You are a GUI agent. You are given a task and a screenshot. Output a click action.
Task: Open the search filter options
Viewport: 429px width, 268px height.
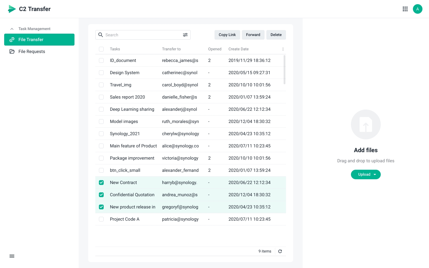coord(185,35)
